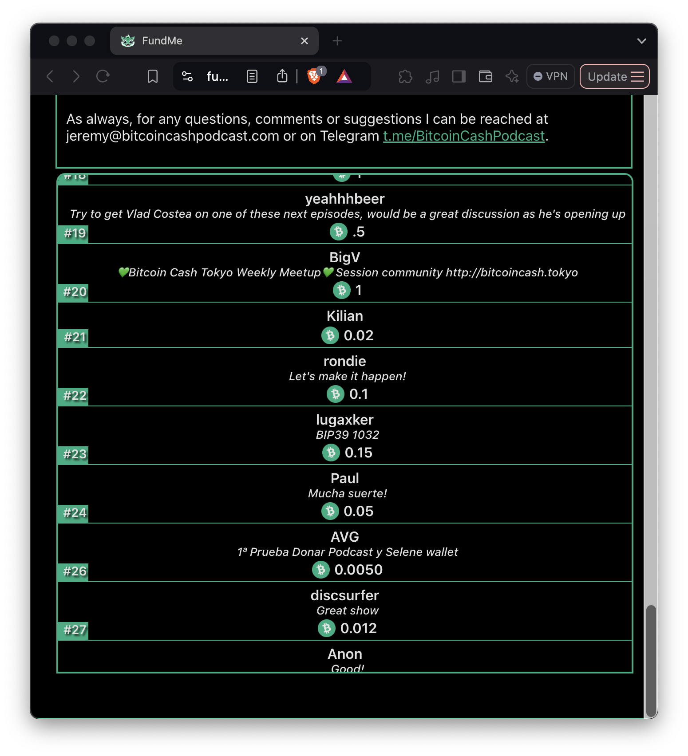Bookmark this page with bookmark icon
Image resolution: width=688 pixels, height=756 pixels.
point(152,77)
